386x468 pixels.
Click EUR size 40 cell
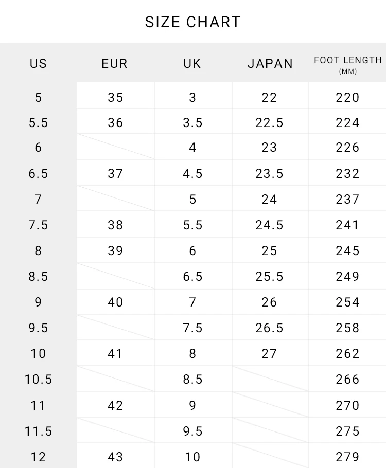click(115, 302)
